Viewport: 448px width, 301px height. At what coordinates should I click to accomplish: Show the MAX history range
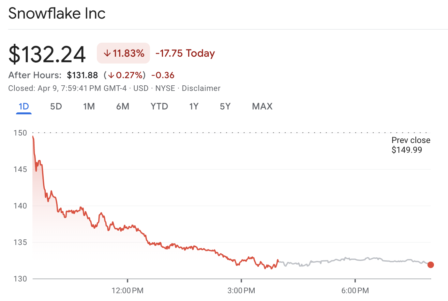262,107
